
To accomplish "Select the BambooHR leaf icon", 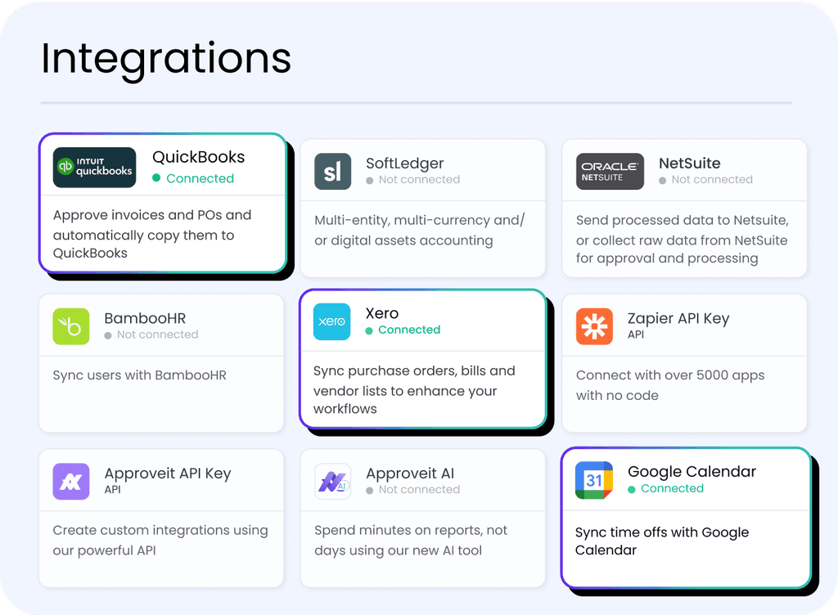I will [70, 327].
